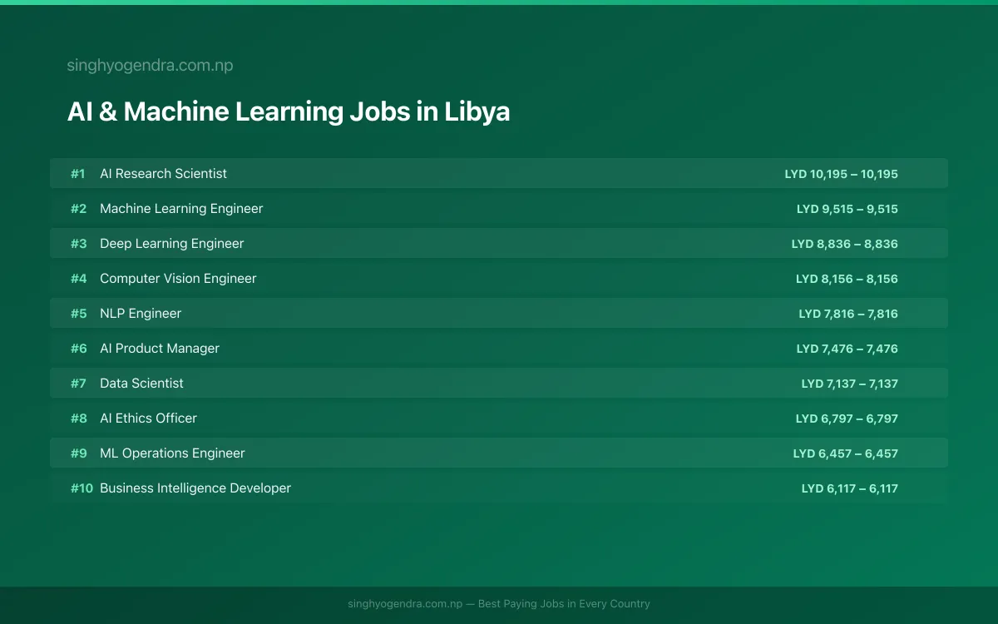The height and width of the screenshot is (624, 998).
Task: Select the Machine Learning Engineer job title
Action: [181, 208]
